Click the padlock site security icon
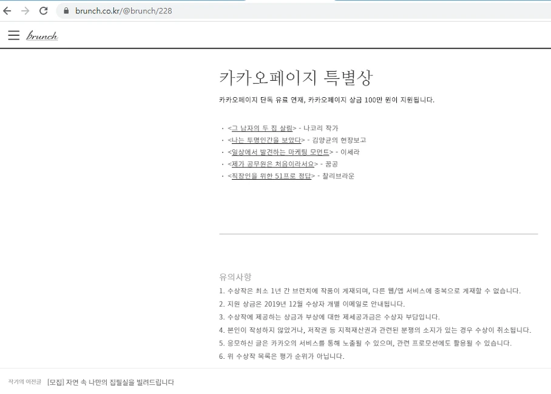 [66, 11]
